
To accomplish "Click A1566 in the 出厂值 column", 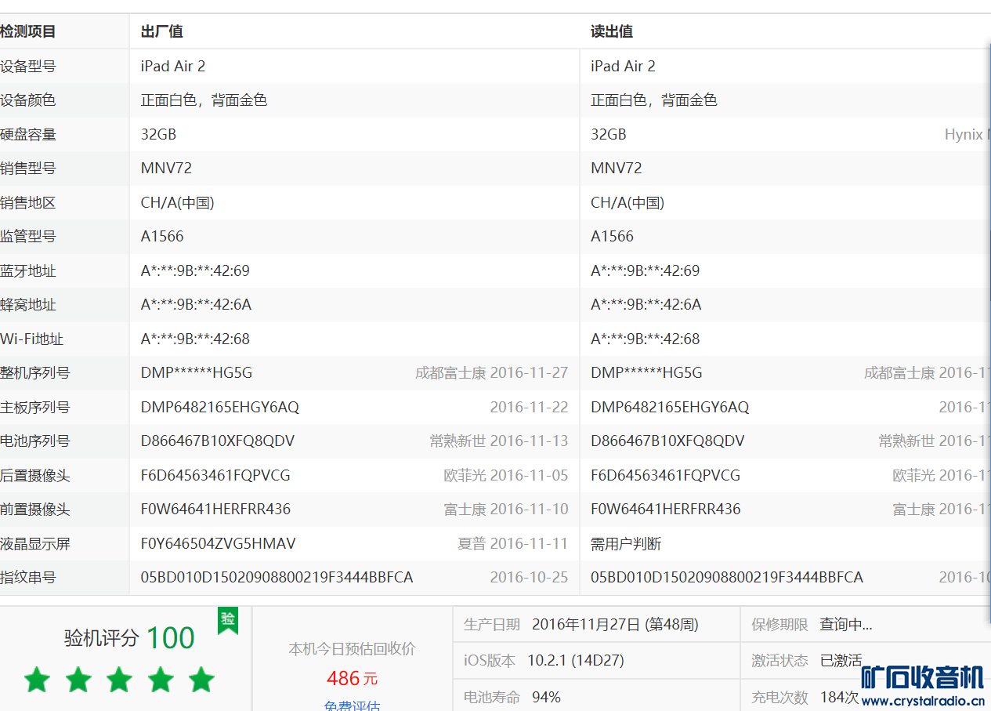I will [x=162, y=237].
